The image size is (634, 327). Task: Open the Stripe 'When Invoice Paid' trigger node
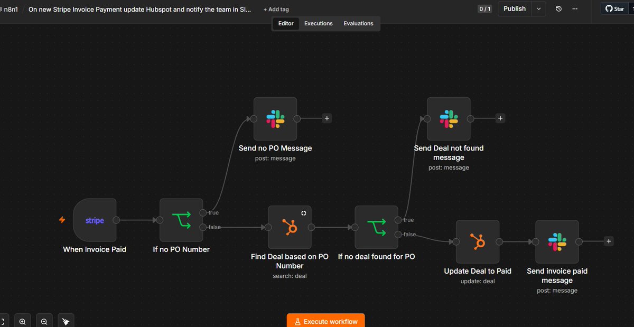[x=95, y=220]
